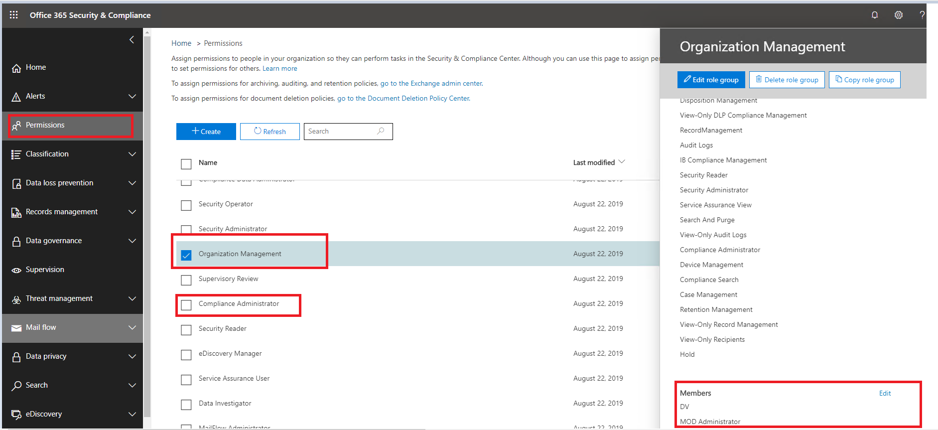Tick the Security Operator checkbox
Image resolution: width=938 pixels, height=430 pixels.
pyautogui.click(x=186, y=205)
